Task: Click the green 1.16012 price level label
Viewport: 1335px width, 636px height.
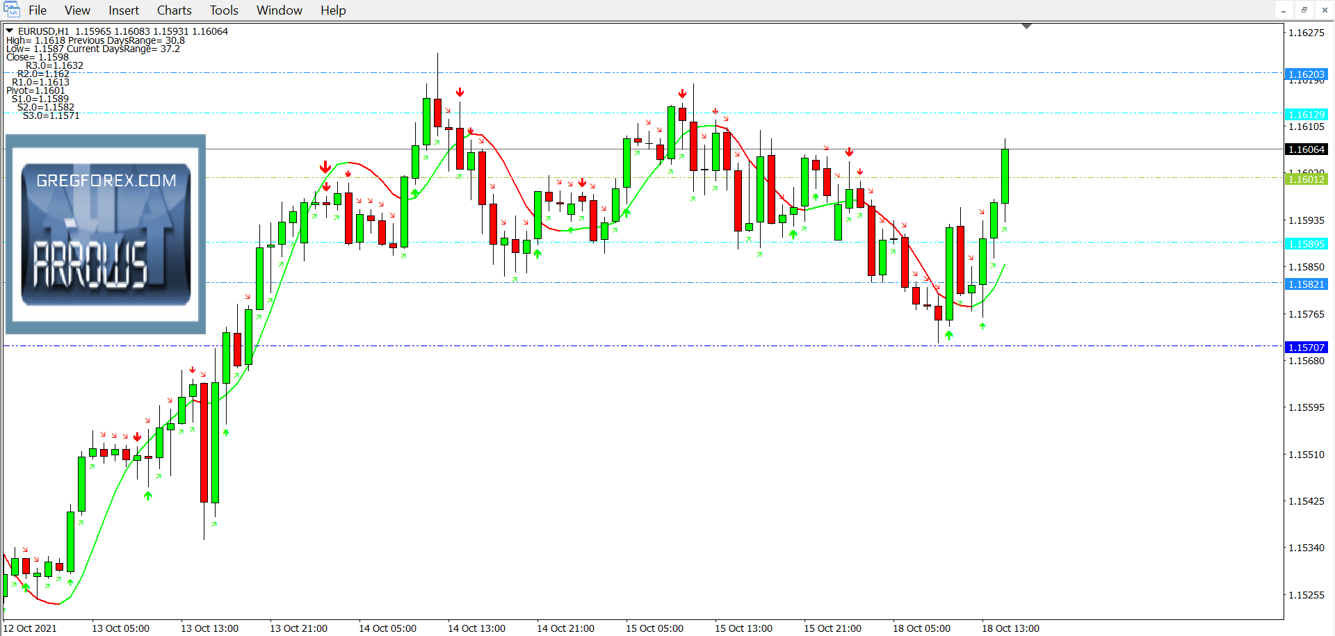Action: tap(1306, 179)
